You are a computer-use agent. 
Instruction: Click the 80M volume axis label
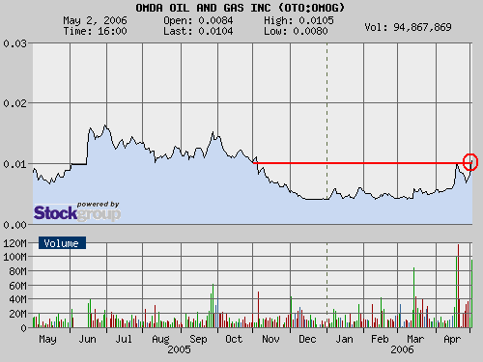pos(18,271)
